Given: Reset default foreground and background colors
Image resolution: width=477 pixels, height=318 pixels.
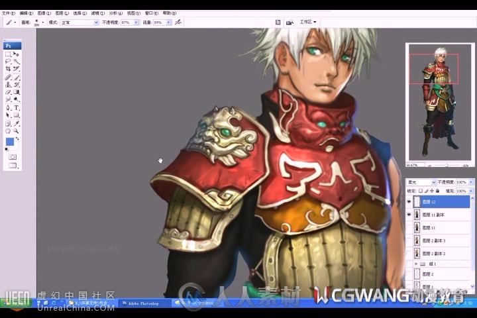Looking at the screenshot, I should tap(7, 149).
